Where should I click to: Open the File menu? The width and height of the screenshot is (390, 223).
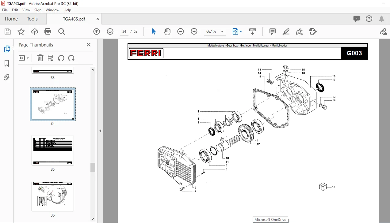coord(5,10)
